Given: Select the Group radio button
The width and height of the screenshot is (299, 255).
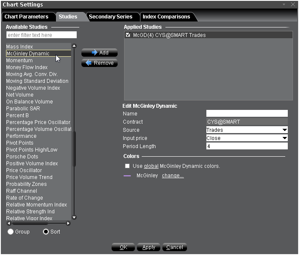Looking at the screenshot, I should click(11, 232).
